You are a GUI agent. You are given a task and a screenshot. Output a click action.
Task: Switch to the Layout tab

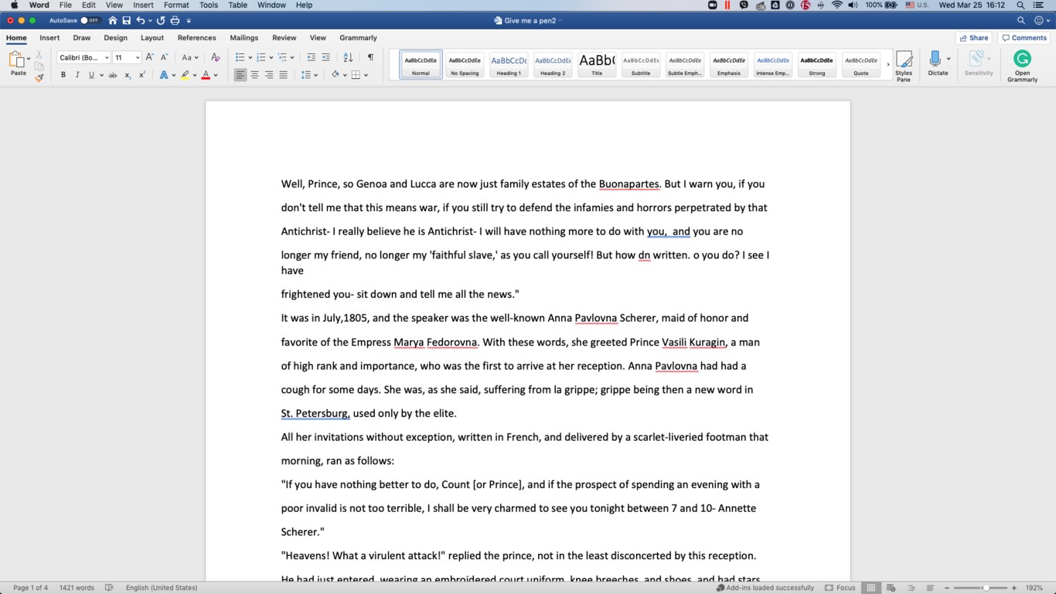tap(152, 37)
